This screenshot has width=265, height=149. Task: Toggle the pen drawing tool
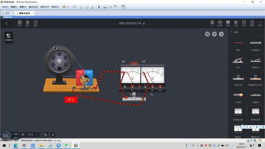pyautogui.click(x=53, y=134)
